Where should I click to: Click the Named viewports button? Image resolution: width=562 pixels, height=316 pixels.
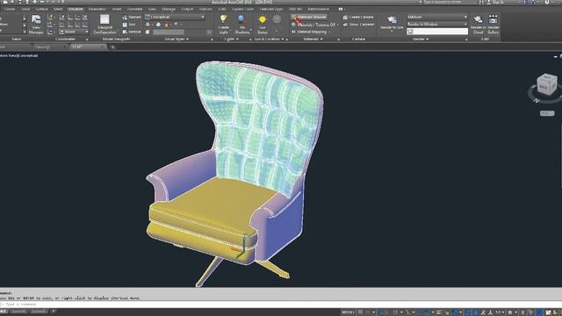(132, 17)
